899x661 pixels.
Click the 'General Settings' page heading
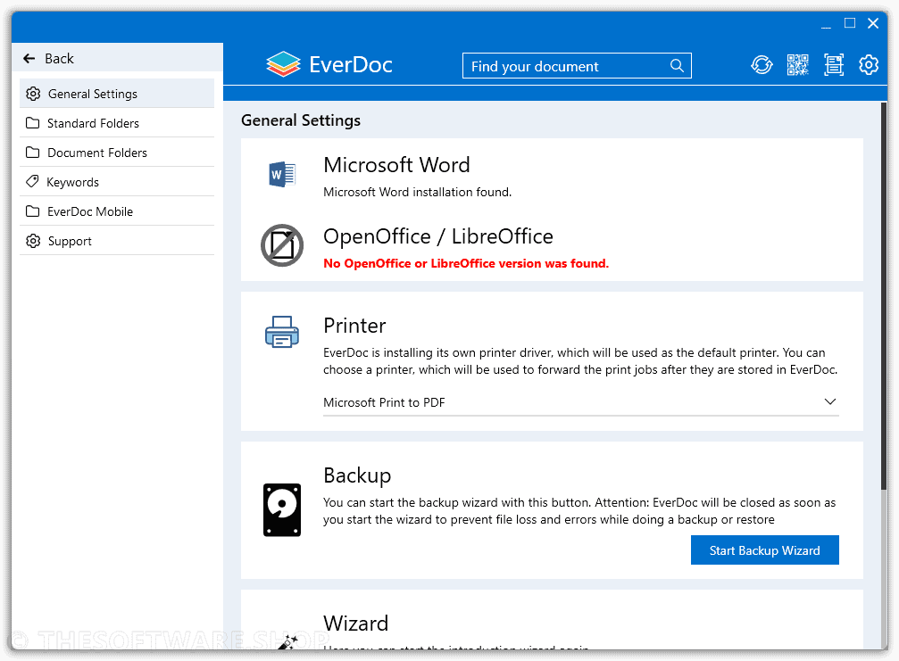pos(301,120)
